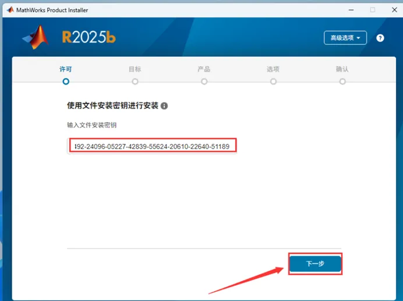Click the help question mark icon
This screenshot has width=403, height=301.
(380, 38)
